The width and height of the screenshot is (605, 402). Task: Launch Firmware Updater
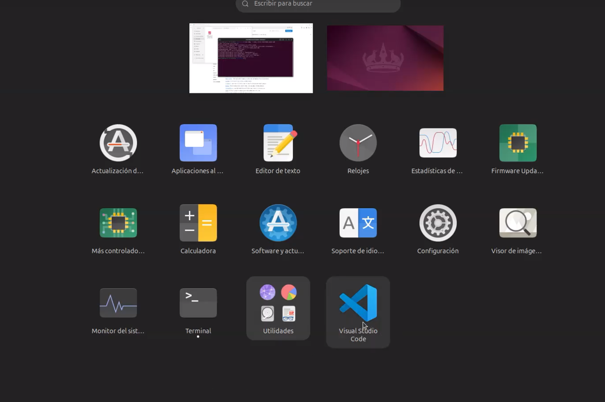pyautogui.click(x=517, y=143)
